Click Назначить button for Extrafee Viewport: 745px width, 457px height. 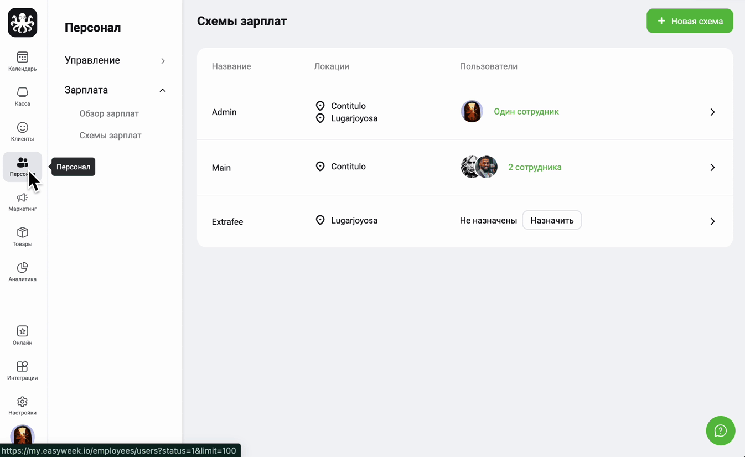click(552, 220)
